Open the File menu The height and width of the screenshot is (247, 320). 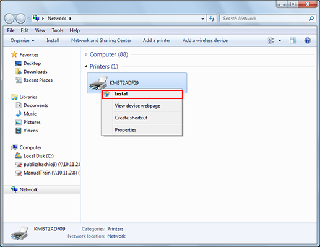pyautogui.click(x=11, y=30)
